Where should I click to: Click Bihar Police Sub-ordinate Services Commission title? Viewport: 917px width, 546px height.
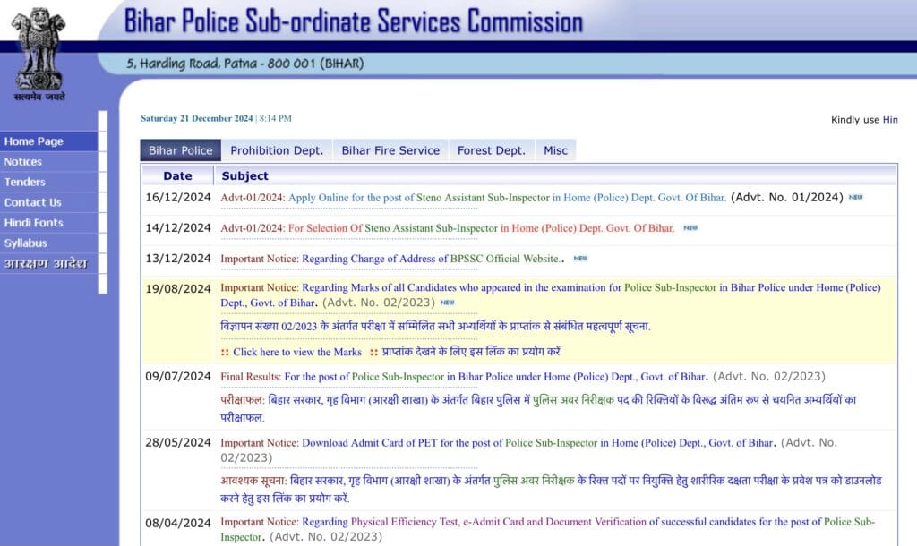point(354,21)
